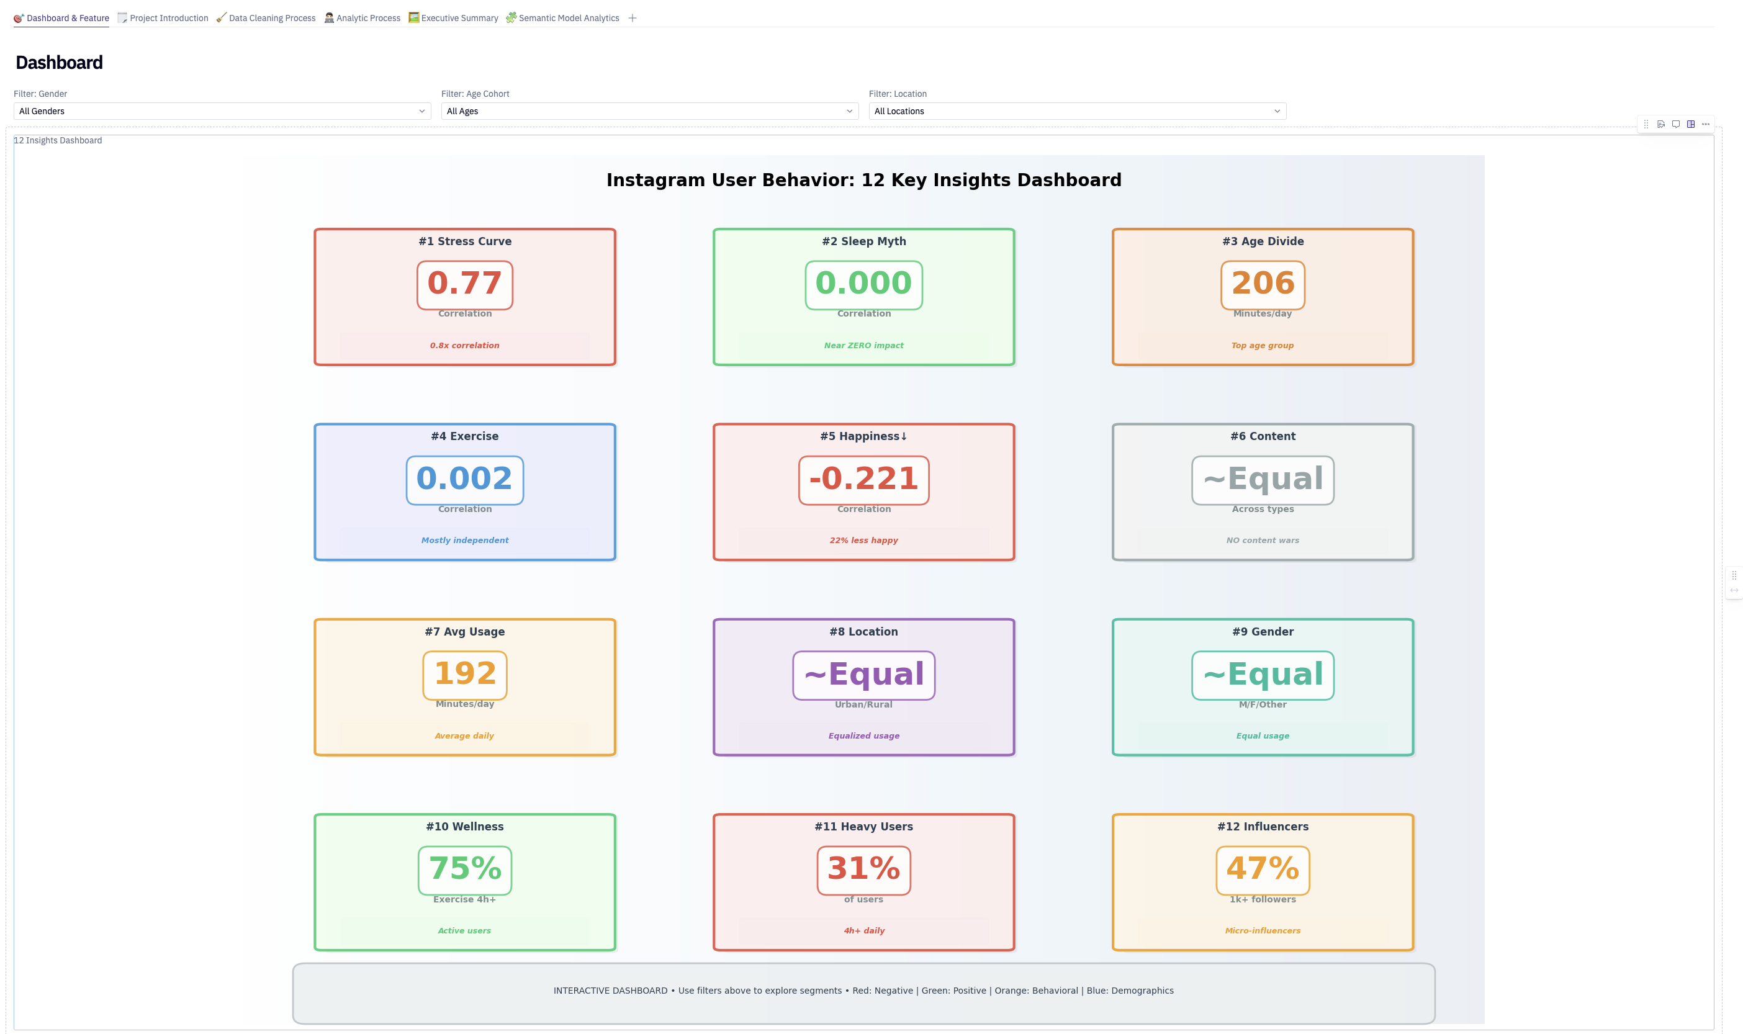Click the right edge resize arrows icon
1743x1034 pixels.
coord(1734,590)
